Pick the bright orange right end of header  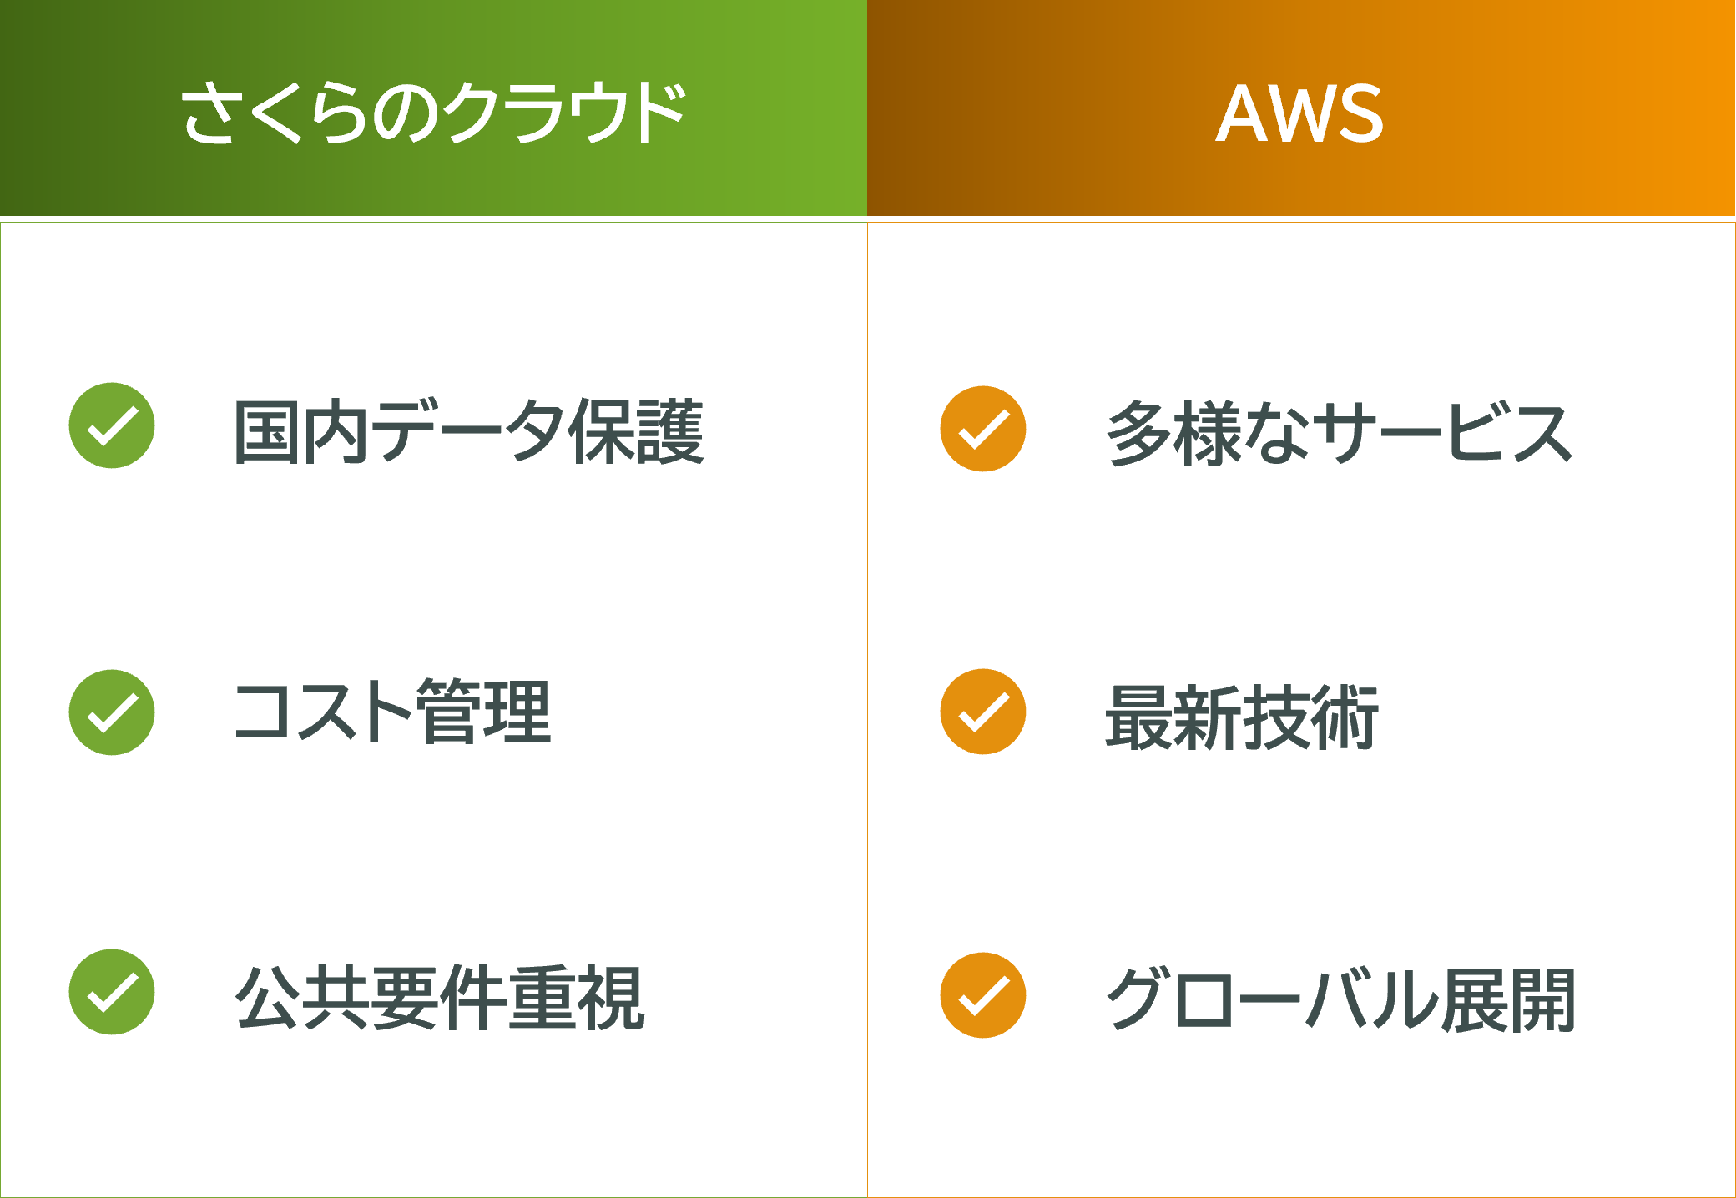point(1711,108)
